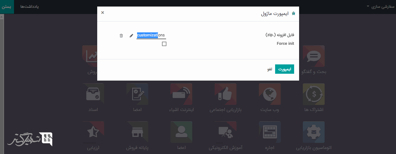Expand the سفارشی سازی dropdown menu
Image resolution: width=396 pixels, height=154 pixels.
click(x=382, y=7)
